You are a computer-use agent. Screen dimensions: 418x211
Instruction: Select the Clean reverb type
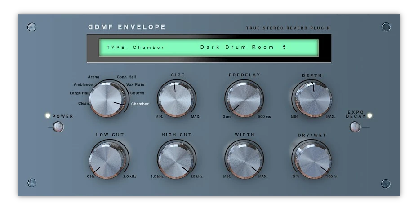(x=84, y=103)
